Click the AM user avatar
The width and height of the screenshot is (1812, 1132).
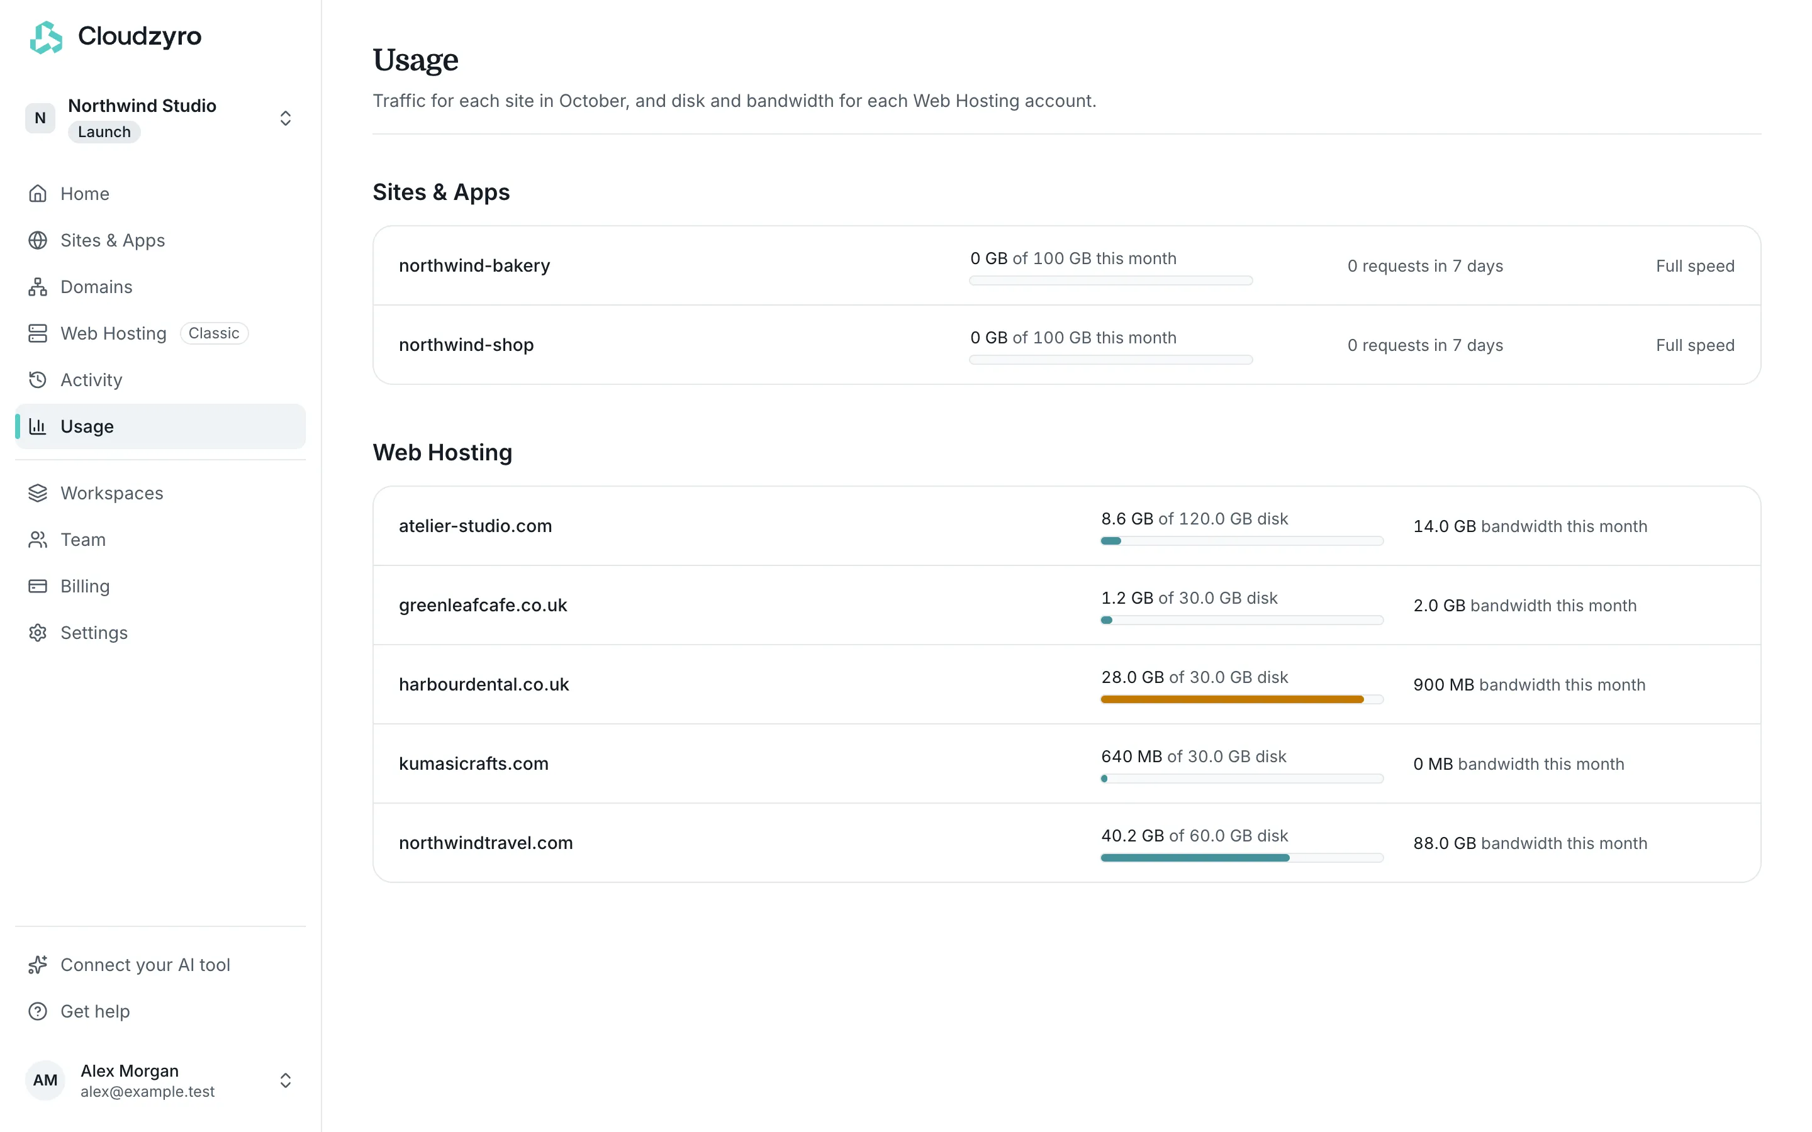pyautogui.click(x=45, y=1080)
